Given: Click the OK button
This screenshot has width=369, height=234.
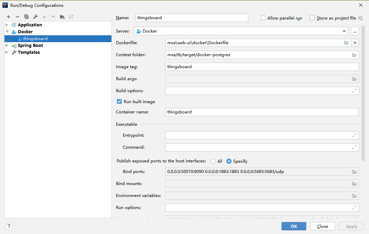Looking at the screenshot, I should (x=294, y=226).
